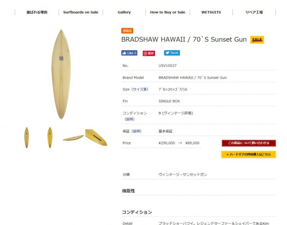Open the 選ばれる理由 menu item
The width and height of the screenshot is (287, 225).
[37, 12]
